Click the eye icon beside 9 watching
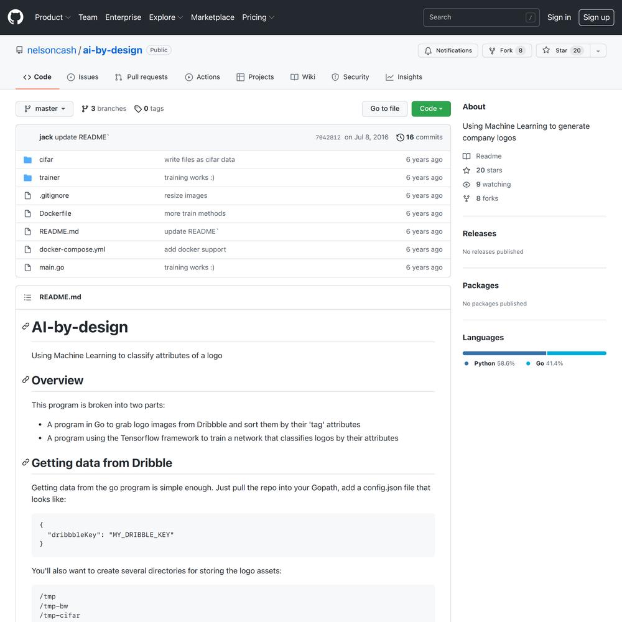The width and height of the screenshot is (622, 622). coord(466,185)
